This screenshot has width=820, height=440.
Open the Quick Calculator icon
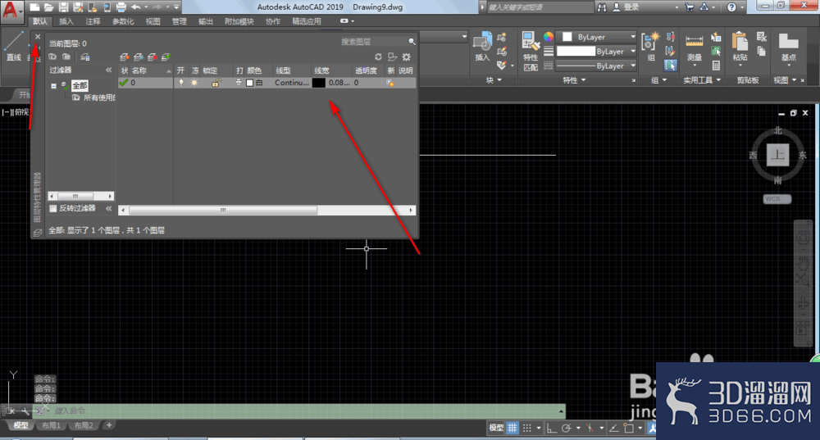click(716, 66)
